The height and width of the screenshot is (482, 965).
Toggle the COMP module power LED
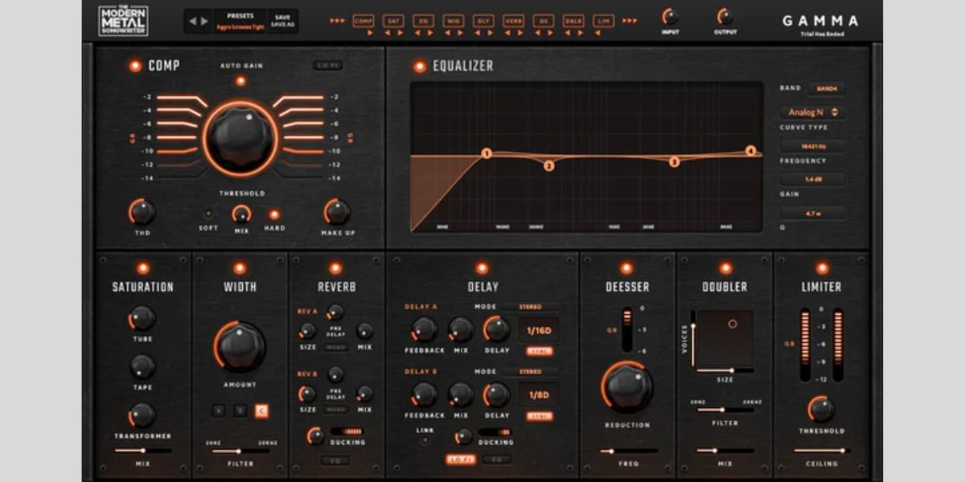click(x=136, y=66)
